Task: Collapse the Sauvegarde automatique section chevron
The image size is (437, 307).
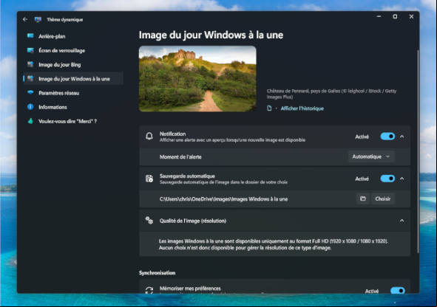Action: (402, 179)
